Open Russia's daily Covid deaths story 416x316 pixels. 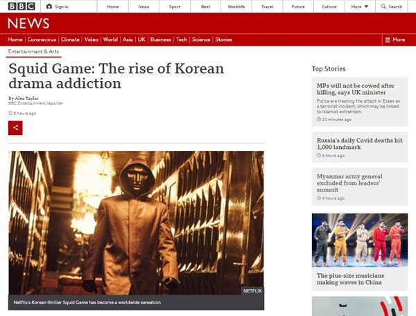pyautogui.click(x=359, y=143)
